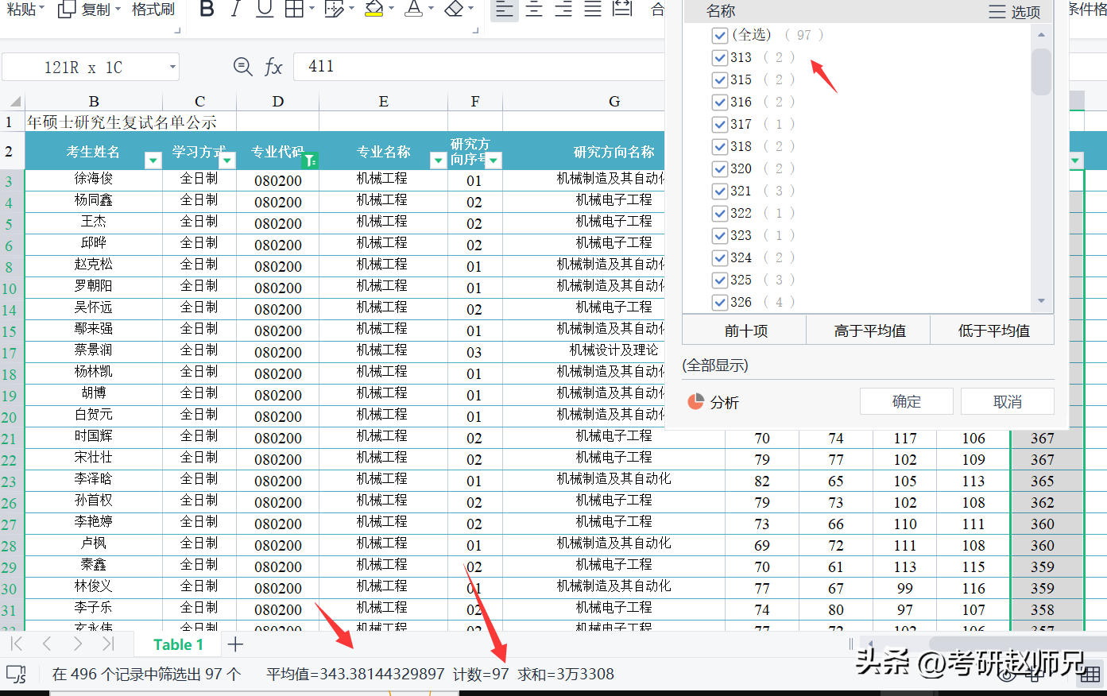The width and height of the screenshot is (1107, 696).
Task: Click the 确定 confirm button
Action: coord(907,401)
